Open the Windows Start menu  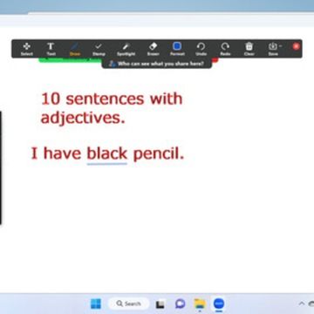[x=96, y=304]
